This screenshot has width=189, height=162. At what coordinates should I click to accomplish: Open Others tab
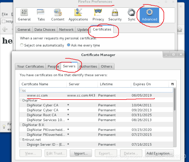pyautogui.click(x=106, y=66)
